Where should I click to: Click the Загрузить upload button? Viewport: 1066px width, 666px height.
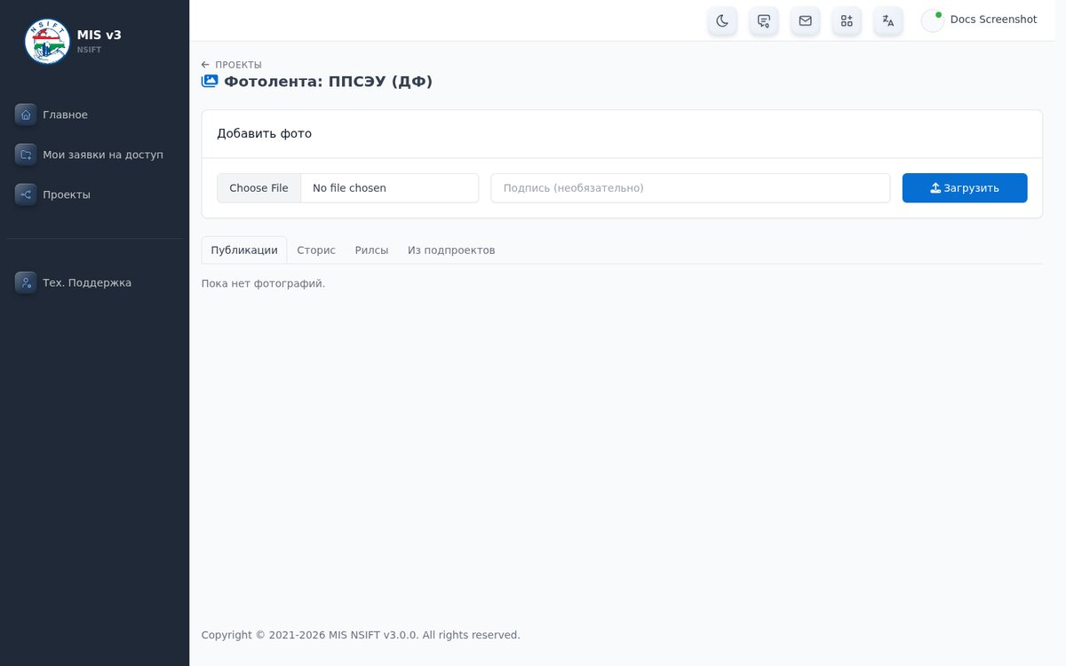(965, 188)
